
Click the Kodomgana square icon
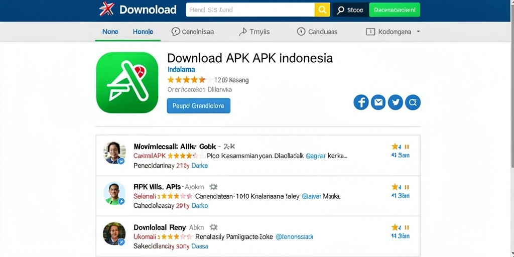[370, 32]
